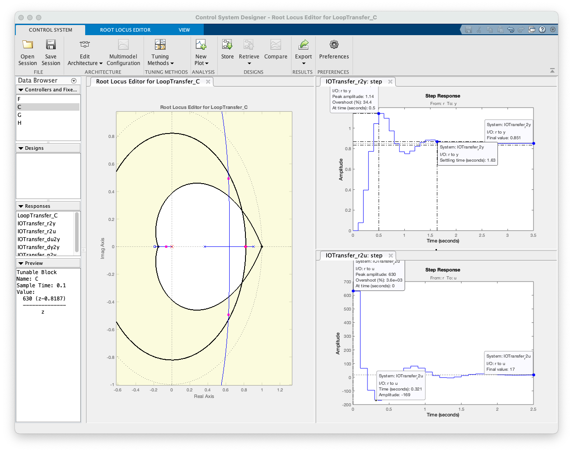
Task: Click the switch windows icon
Action: (532, 30)
